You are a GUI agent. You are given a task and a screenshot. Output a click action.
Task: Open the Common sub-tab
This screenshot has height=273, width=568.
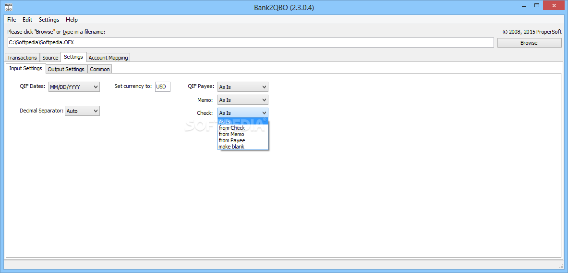click(99, 69)
